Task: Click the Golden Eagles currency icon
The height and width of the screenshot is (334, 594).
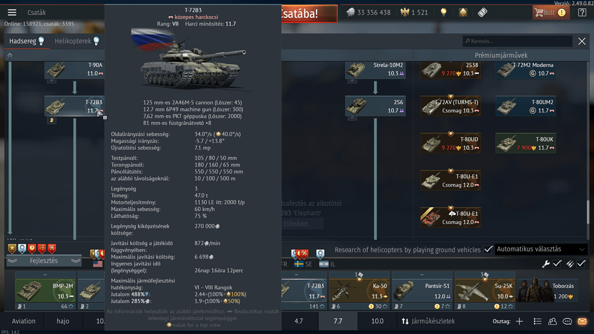Action: (405, 12)
